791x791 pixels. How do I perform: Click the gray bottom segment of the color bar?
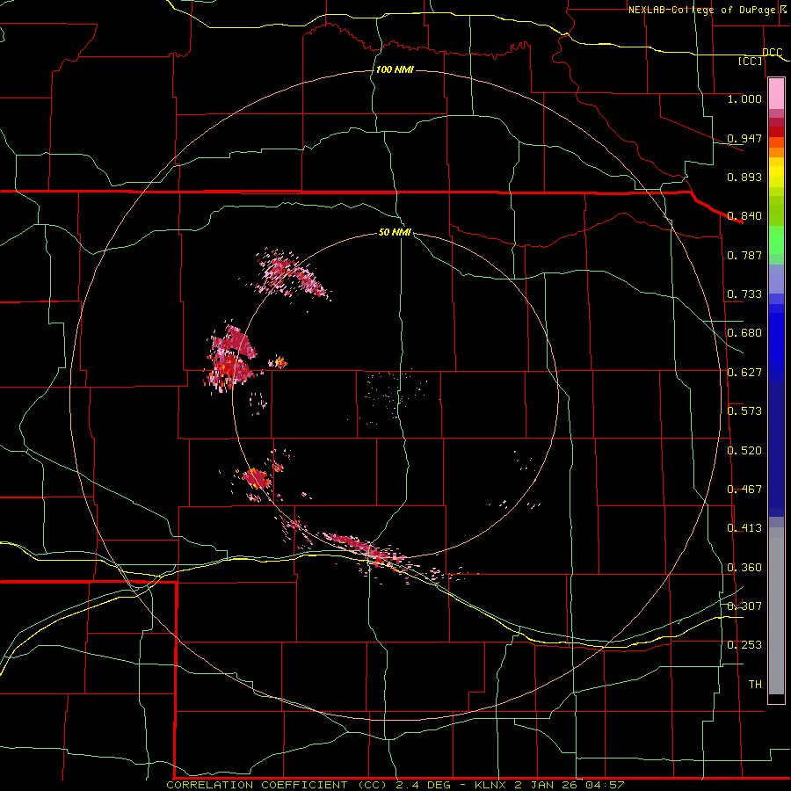[x=776, y=611]
